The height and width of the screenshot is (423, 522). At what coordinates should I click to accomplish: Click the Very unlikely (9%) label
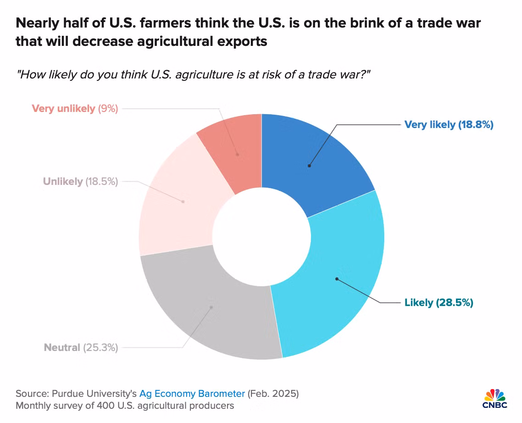tap(75, 109)
